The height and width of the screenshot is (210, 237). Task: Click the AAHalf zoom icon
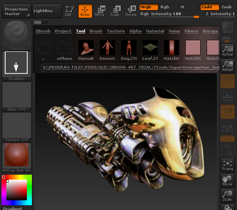(227, 66)
